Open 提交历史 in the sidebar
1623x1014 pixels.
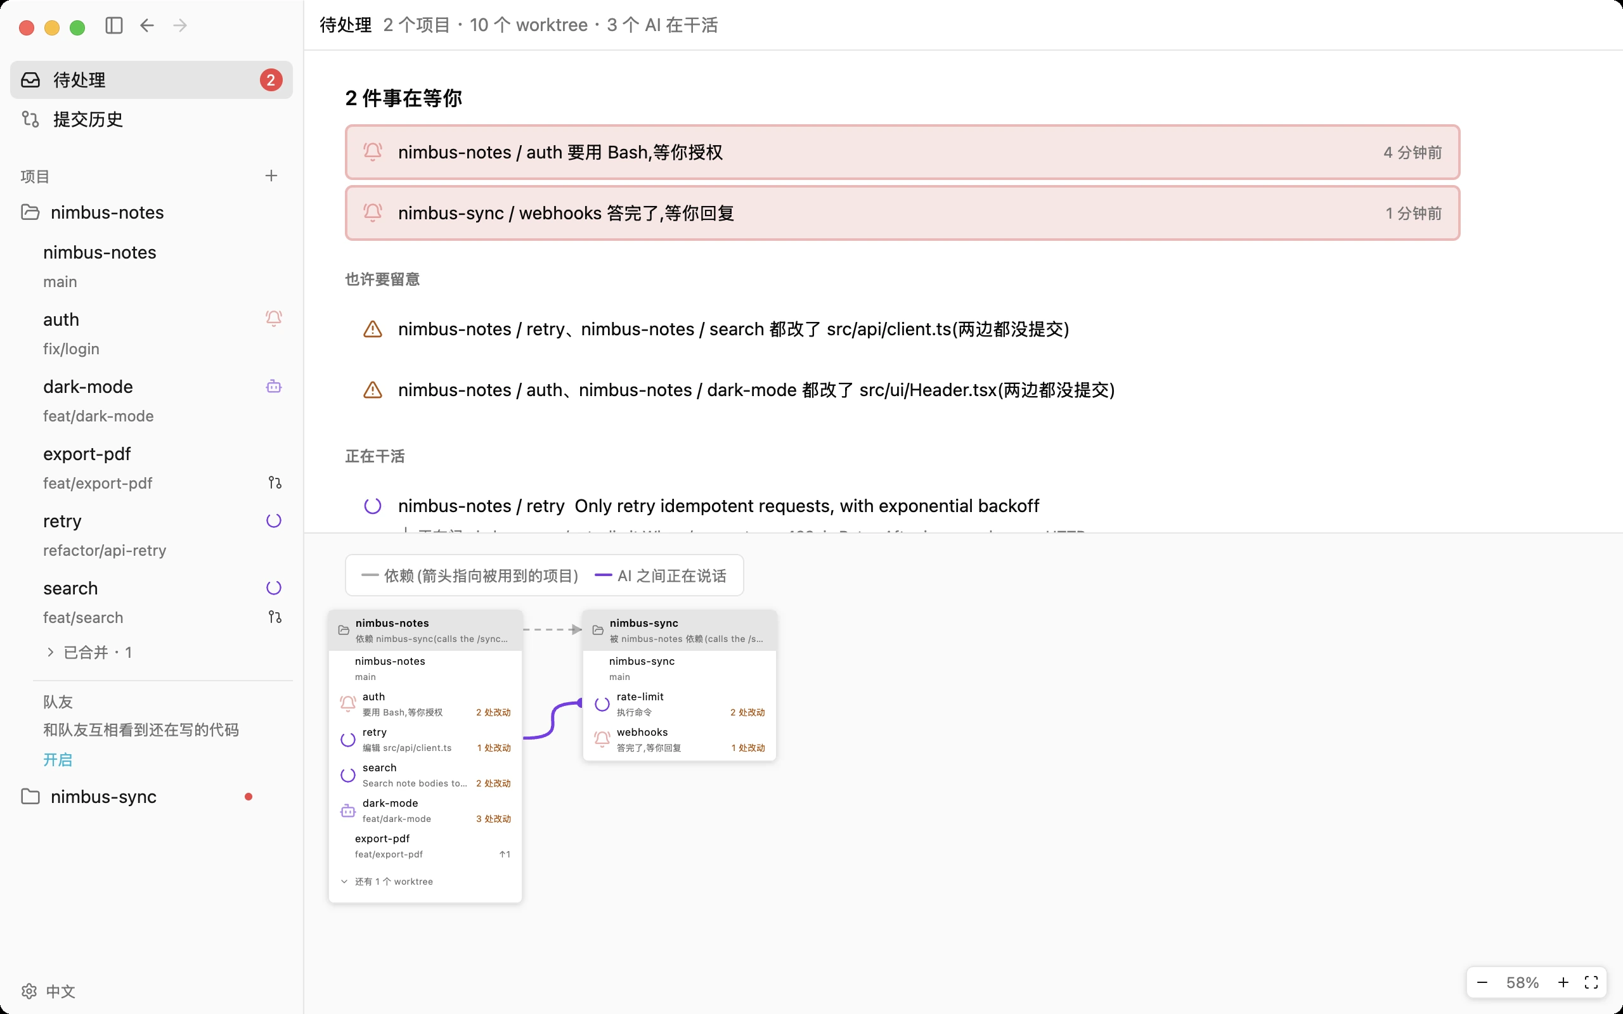pos(152,119)
